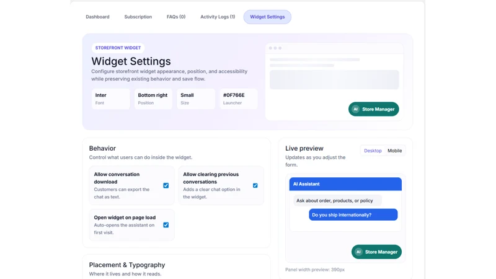Select the Small Size summary card
Screen dimensions: 496x279
(196, 99)
